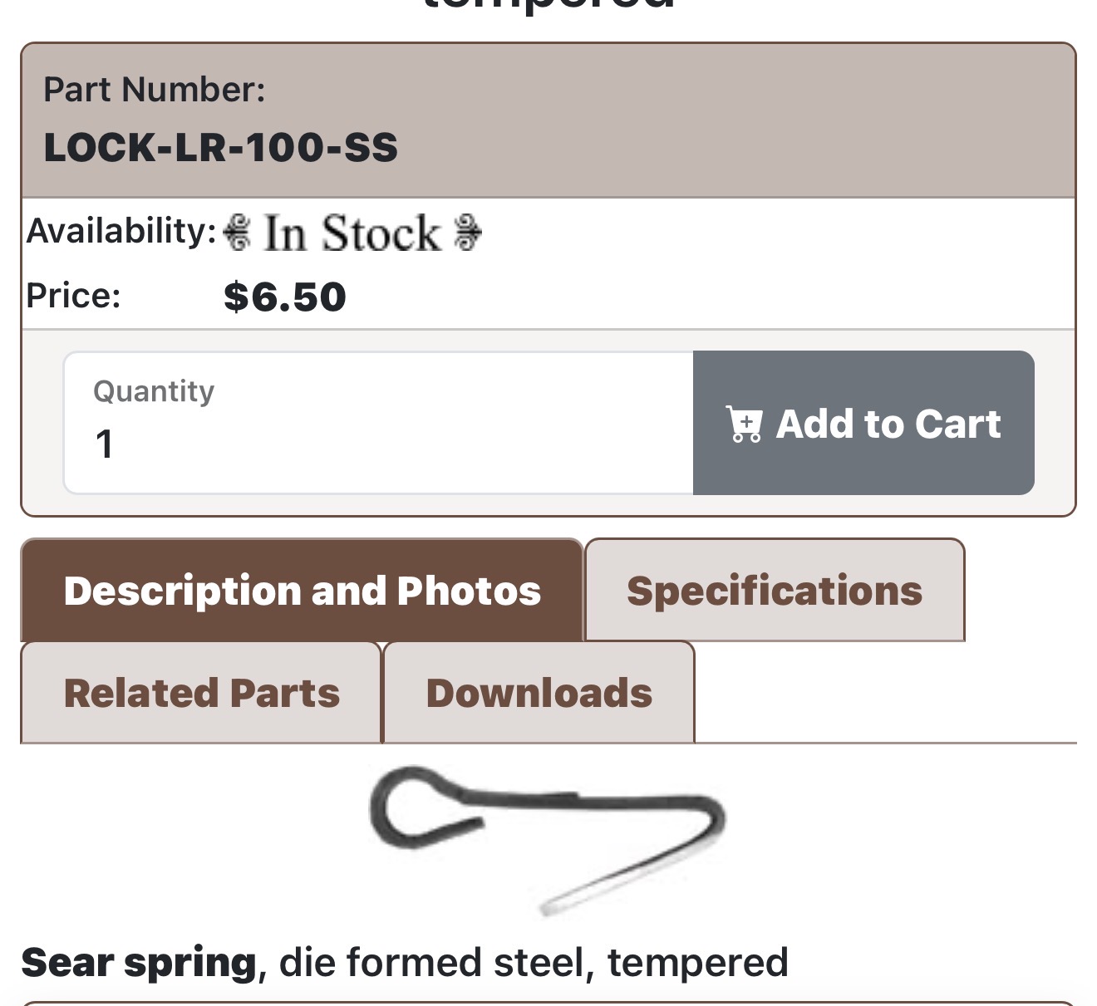This screenshot has height=1006, width=1097.
Task: Switch to the Specifications tab
Action: coord(775,591)
